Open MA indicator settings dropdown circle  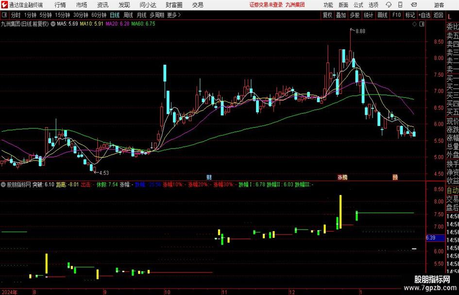53,24
